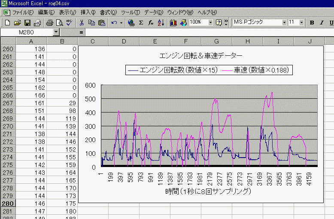334x219 pixels.
Task: Select row 280 header
Action: 8,204
